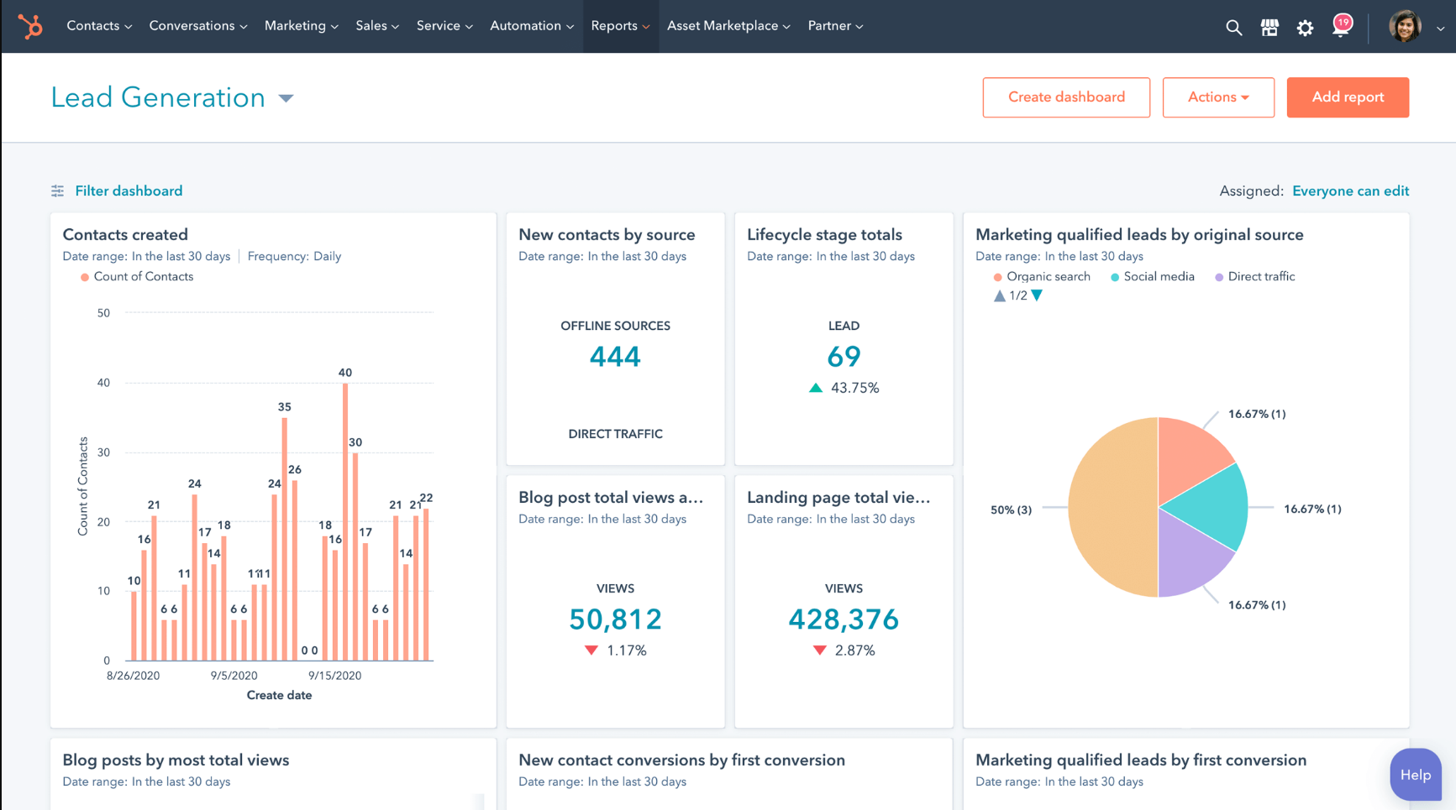Toggle the Organic search legend item
This screenshot has width=1456, height=810.
point(1042,277)
